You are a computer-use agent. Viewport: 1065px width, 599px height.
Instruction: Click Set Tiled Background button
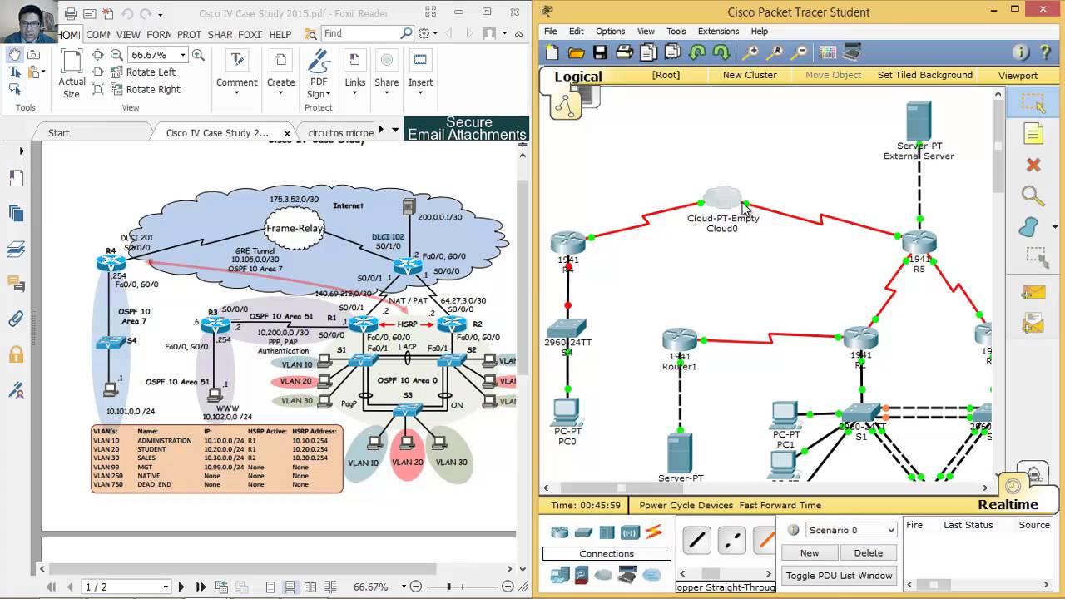point(924,75)
